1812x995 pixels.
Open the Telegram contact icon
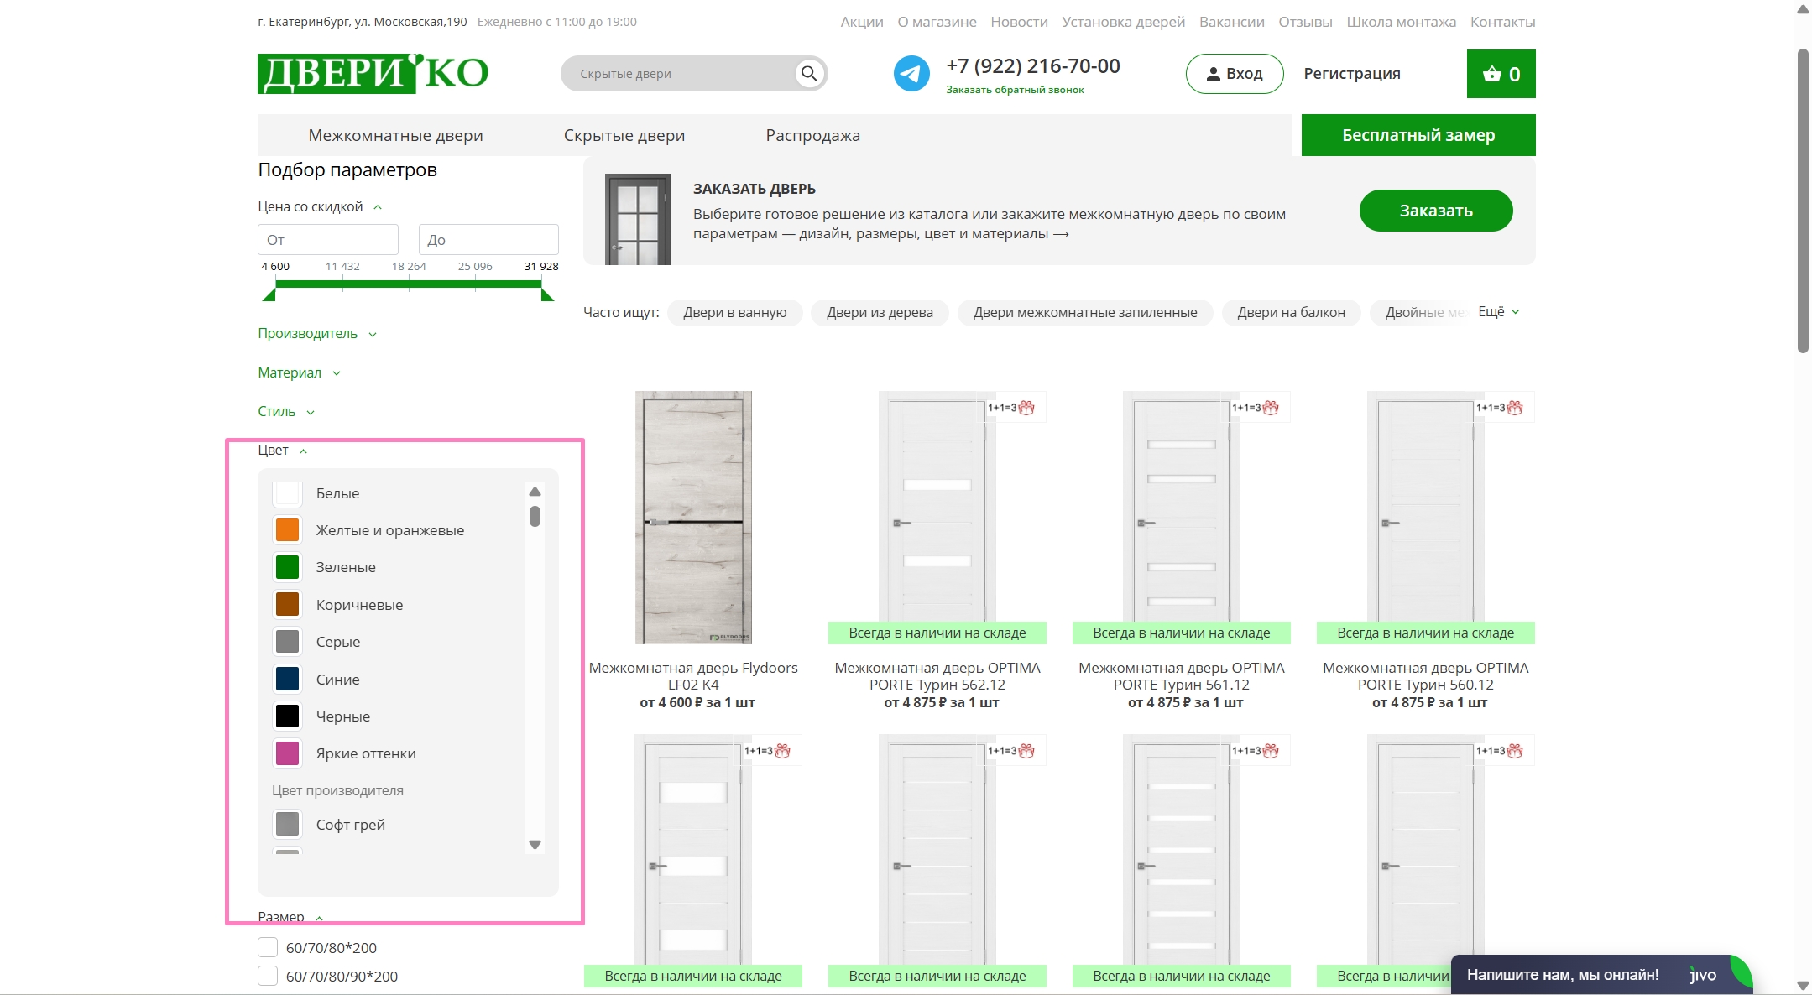[x=911, y=74]
